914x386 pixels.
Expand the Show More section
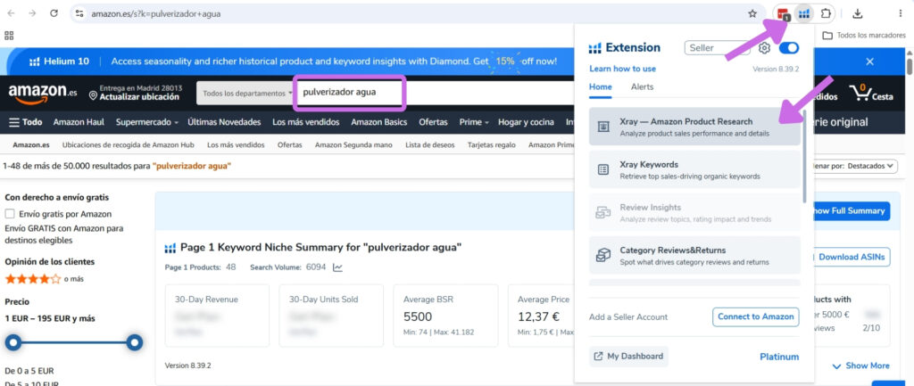click(x=861, y=365)
